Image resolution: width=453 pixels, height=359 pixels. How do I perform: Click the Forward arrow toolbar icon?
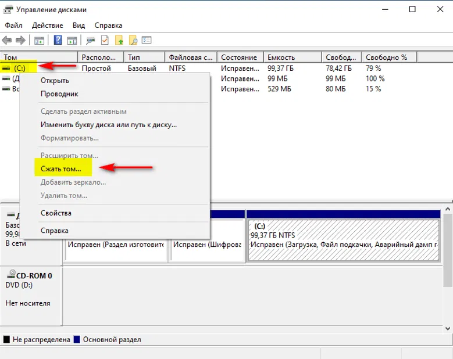pos(20,40)
